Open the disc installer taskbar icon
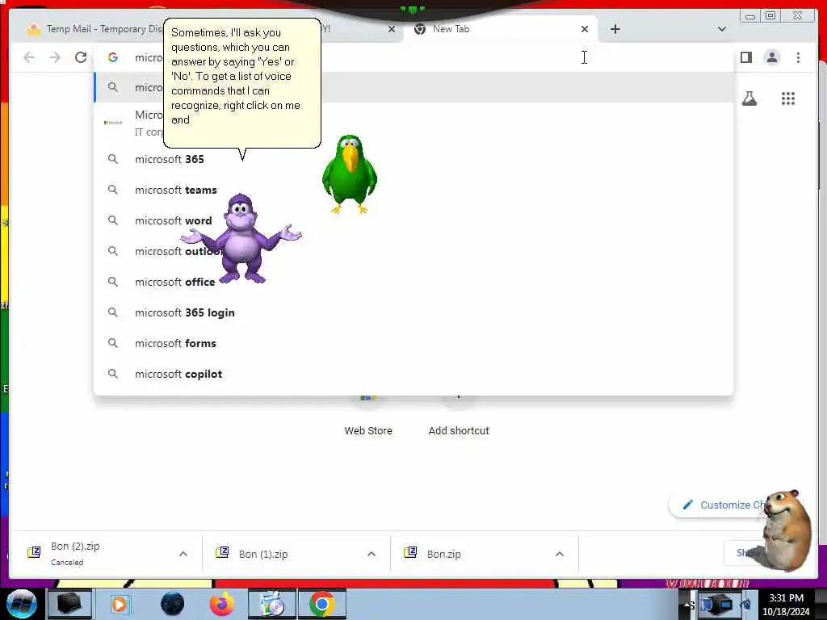This screenshot has width=827, height=620. [x=272, y=604]
